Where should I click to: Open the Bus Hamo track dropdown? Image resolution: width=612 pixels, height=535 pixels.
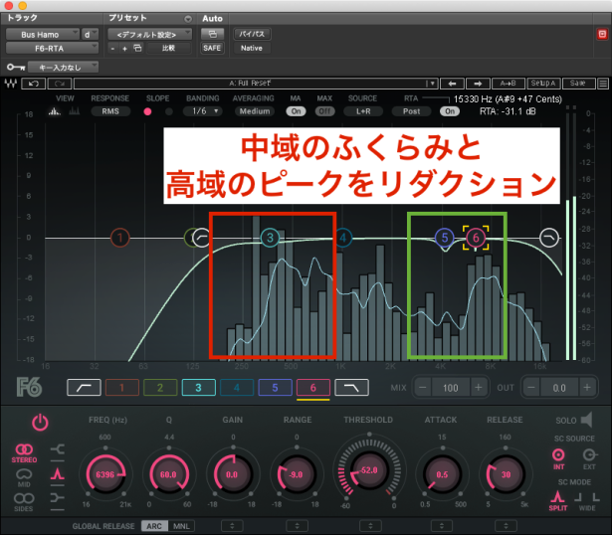click(43, 35)
